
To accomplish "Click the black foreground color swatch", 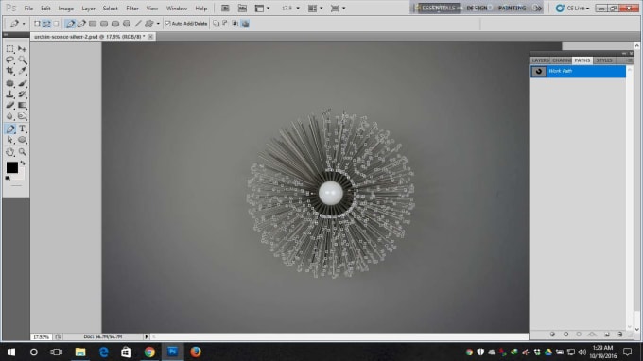I will 12,167.
